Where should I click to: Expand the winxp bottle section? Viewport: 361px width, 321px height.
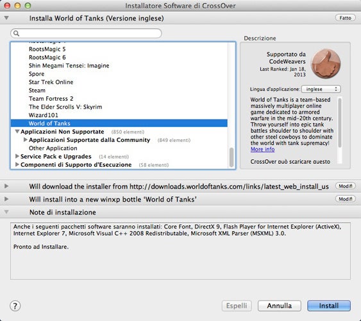tap(6, 199)
